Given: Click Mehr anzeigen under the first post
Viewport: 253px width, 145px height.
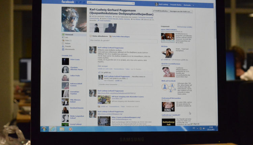Looking at the screenshot, I should 103,66.
